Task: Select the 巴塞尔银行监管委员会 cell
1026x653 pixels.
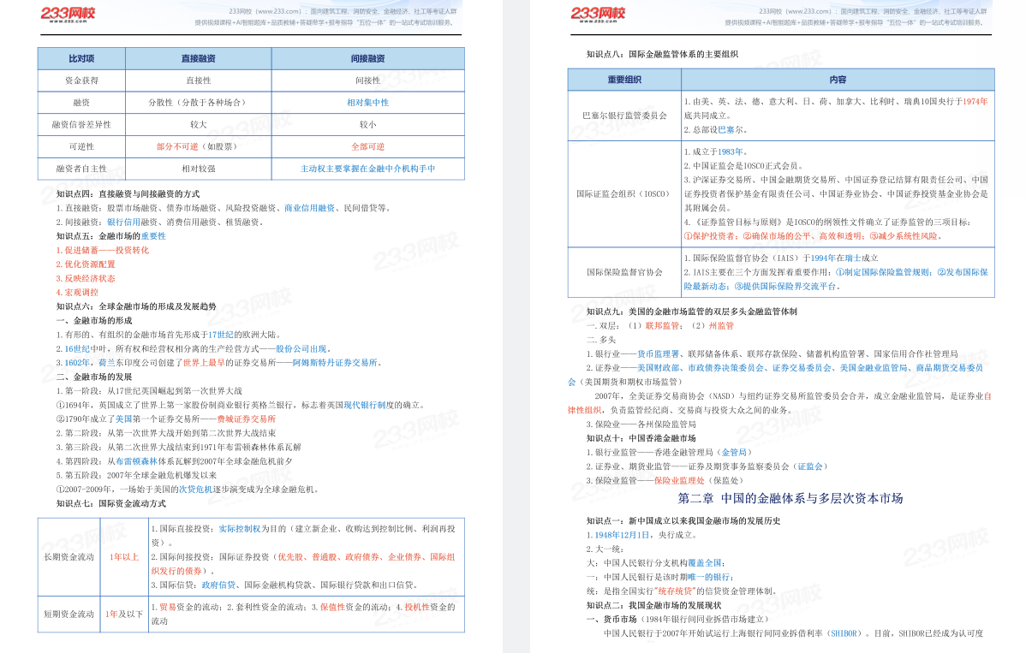Action: click(x=624, y=115)
